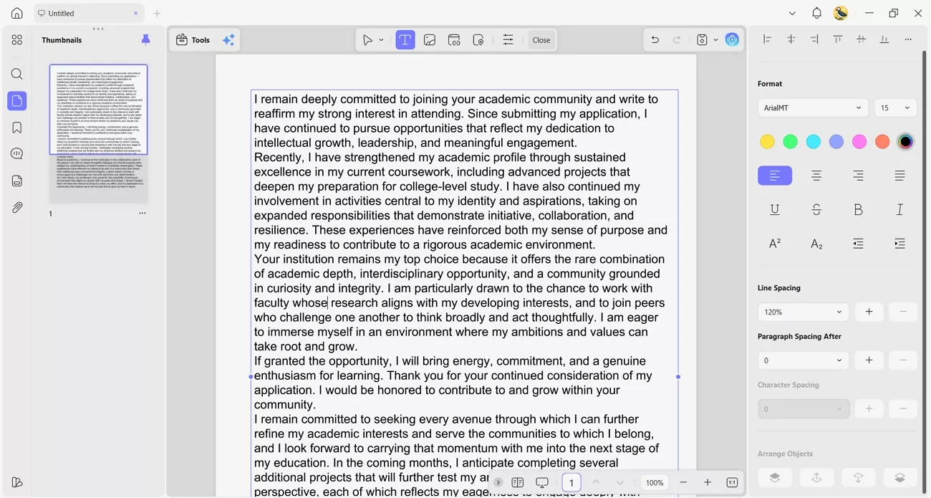Enable underline formatting
This screenshot has height=498, width=931.
coord(775,209)
